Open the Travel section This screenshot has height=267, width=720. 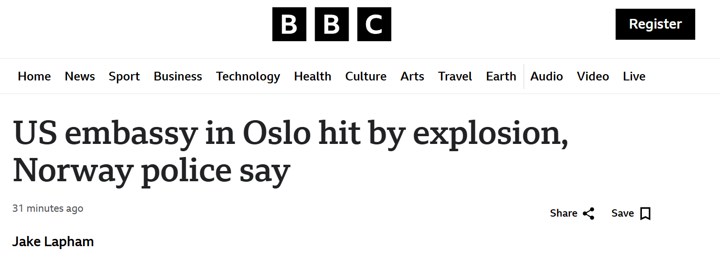(x=455, y=77)
